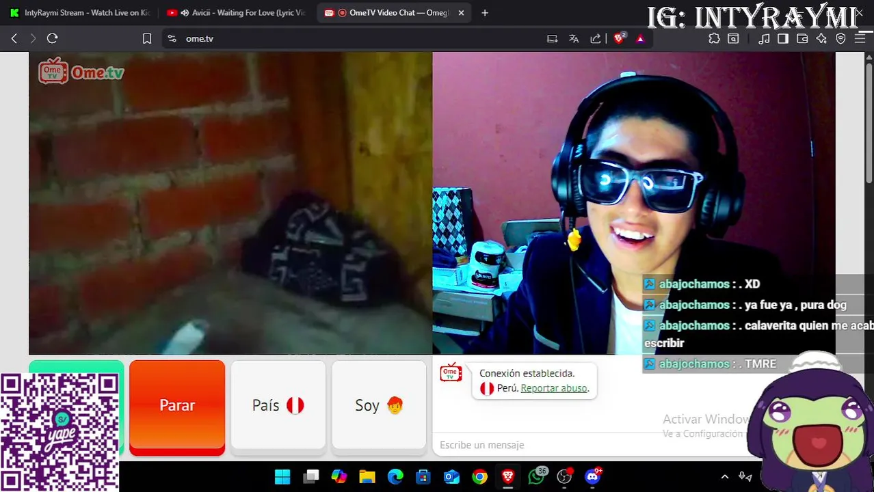Click the OmeTV icon in chat message

(x=451, y=373)
